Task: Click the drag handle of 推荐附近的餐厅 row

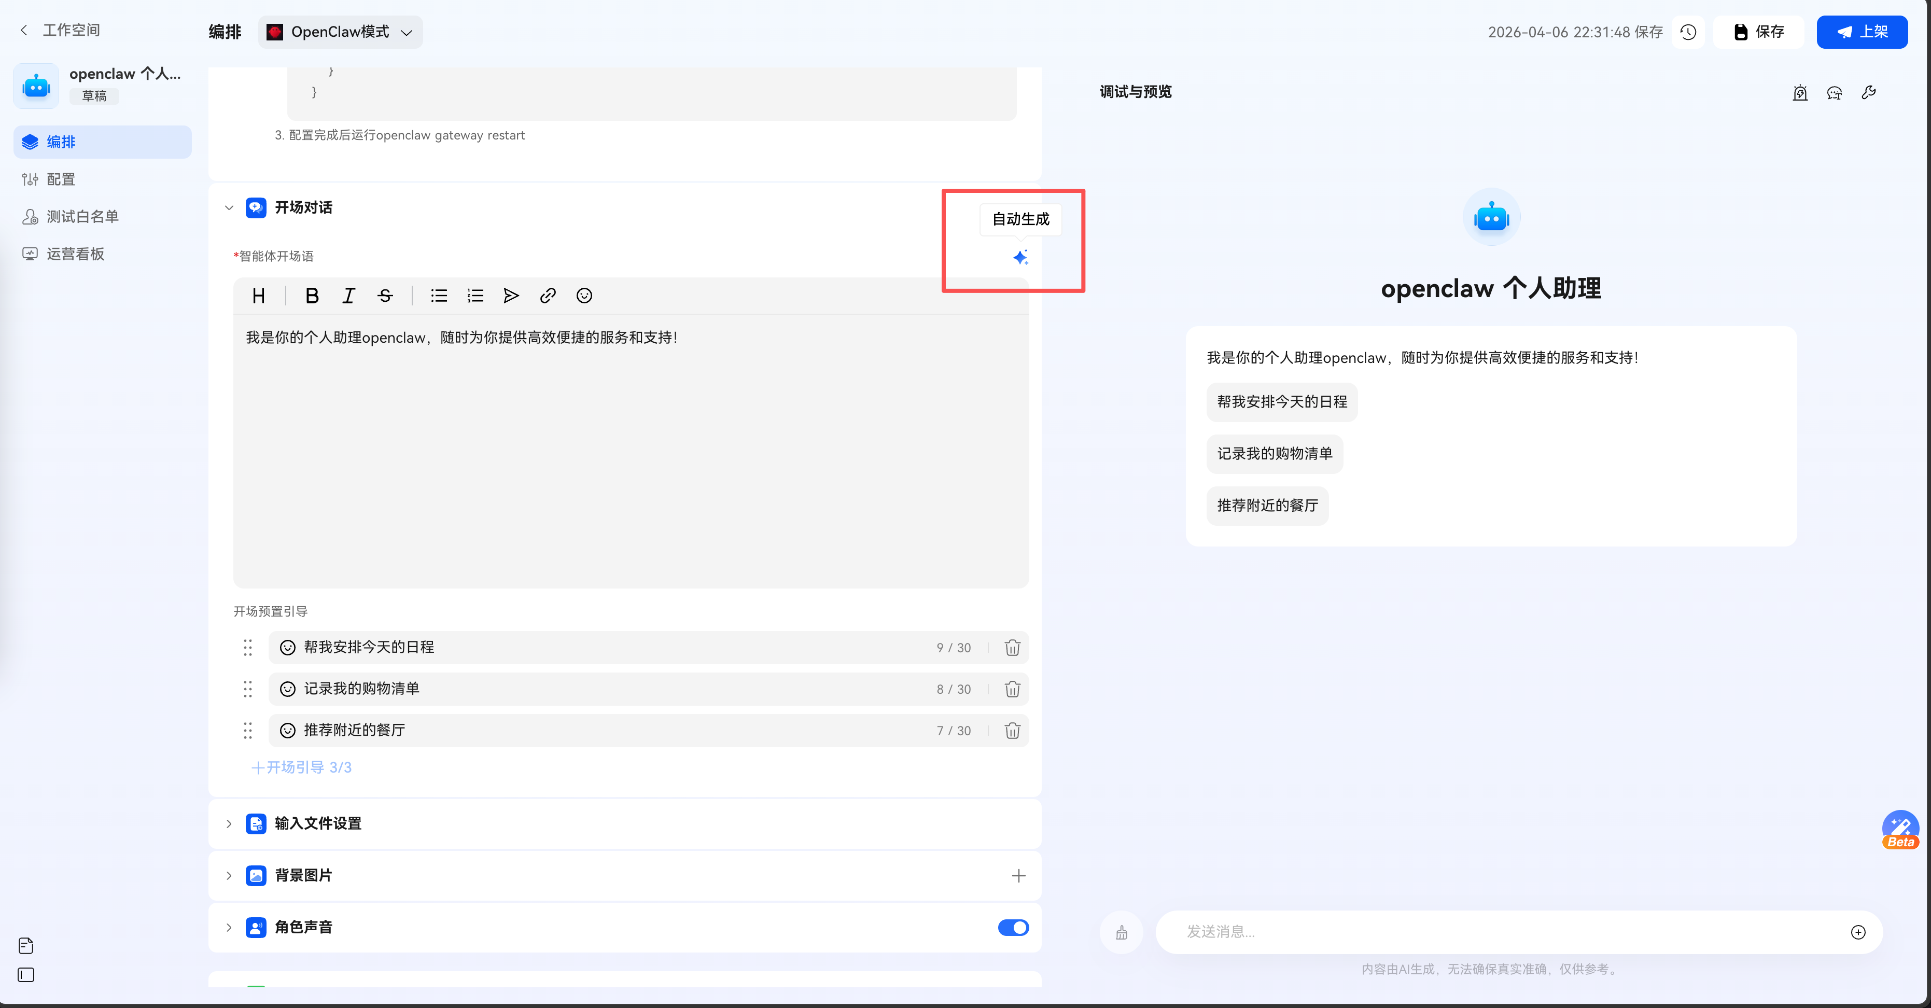Action: (248, 731)
